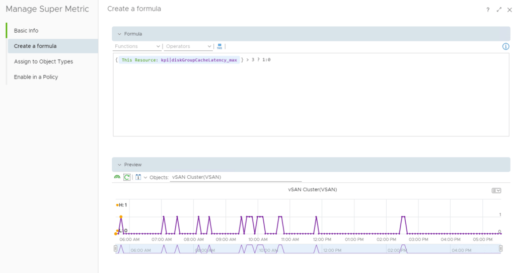Click the help question mark icon
Viewport: 515px width, 273px height.
tap(488, 10)
